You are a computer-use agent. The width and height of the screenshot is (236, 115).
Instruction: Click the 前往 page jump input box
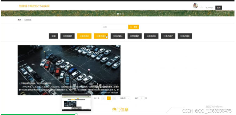(x=142, y=98)
